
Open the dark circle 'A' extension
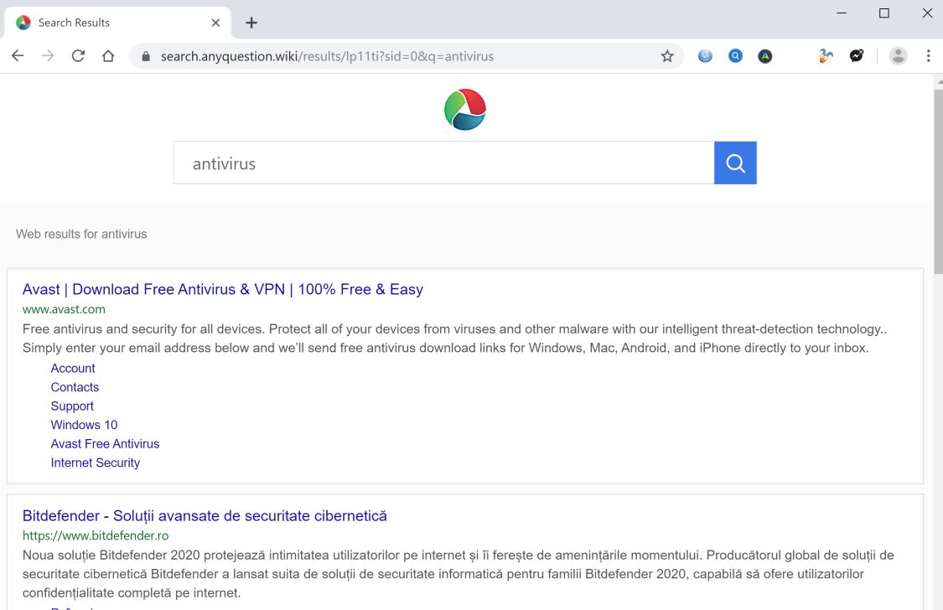click(765, 56)
